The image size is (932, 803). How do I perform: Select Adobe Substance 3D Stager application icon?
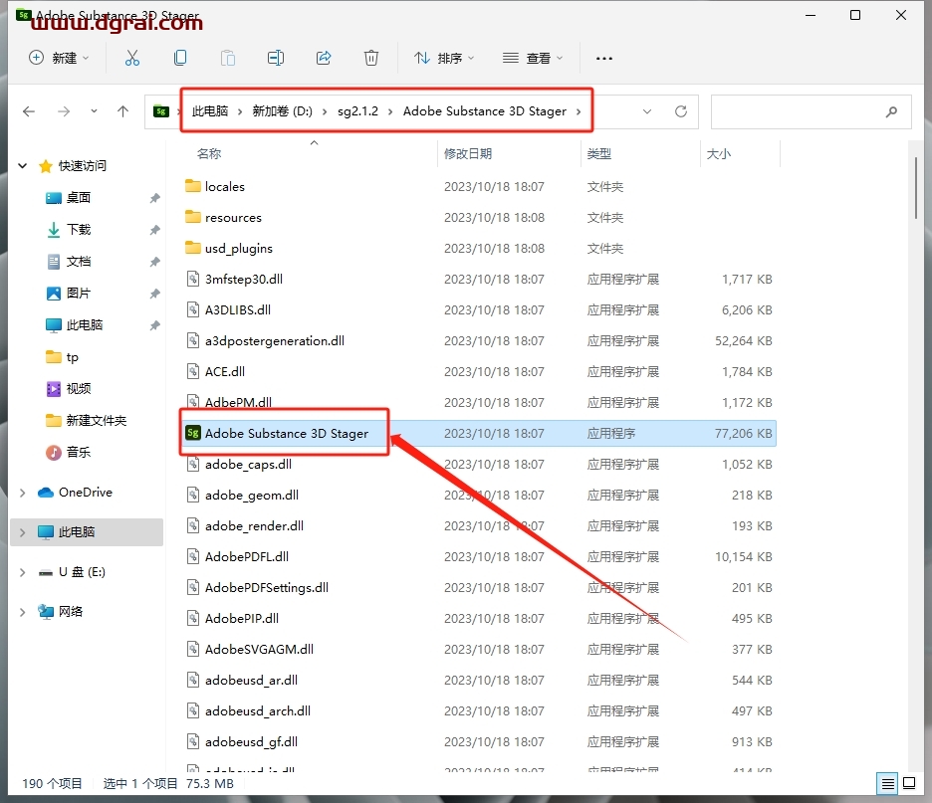[x=193, y=433]
